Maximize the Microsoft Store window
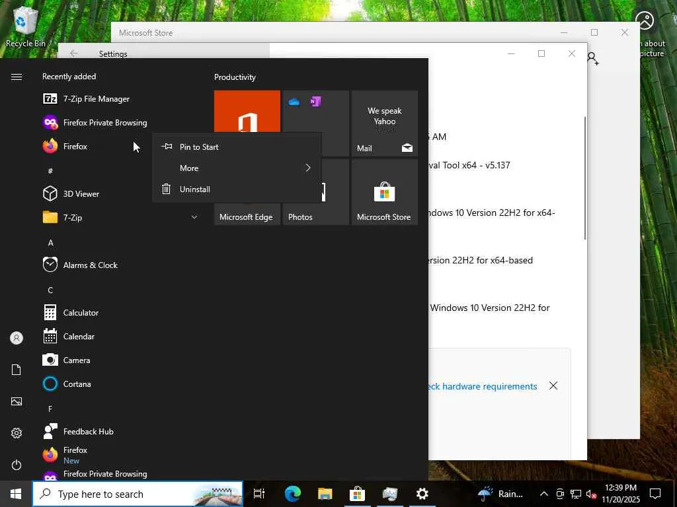677x507 pixels. click(x=594, y=32)
